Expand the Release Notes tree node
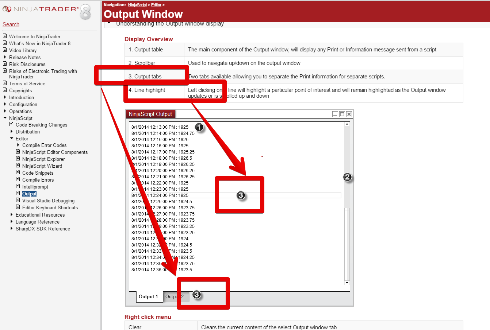Screen dimensions: 490x330 (5, 57)
